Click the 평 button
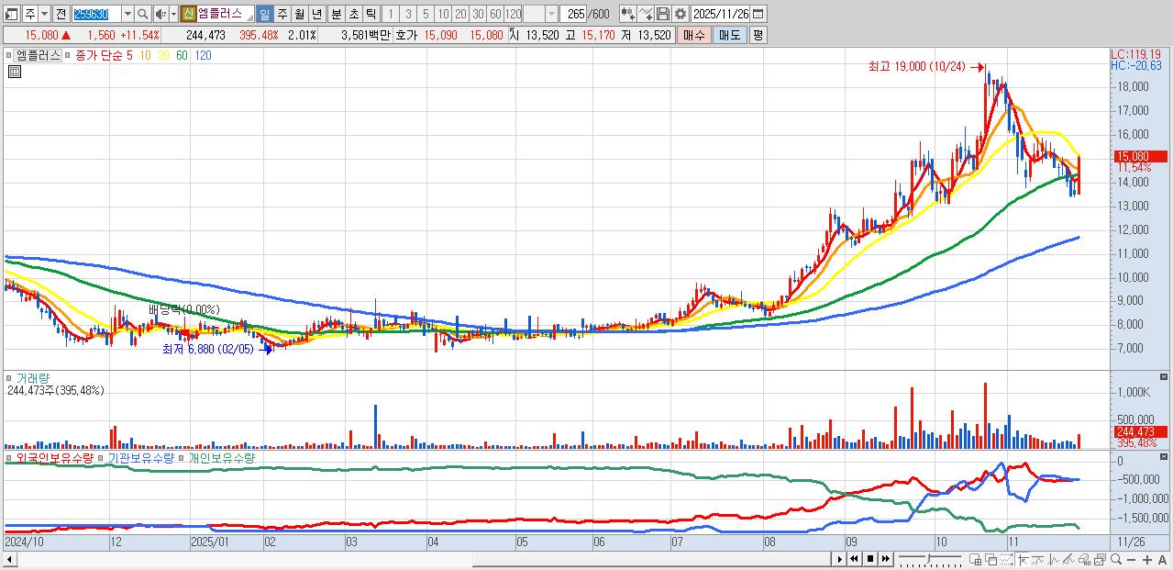 [758, 35]
